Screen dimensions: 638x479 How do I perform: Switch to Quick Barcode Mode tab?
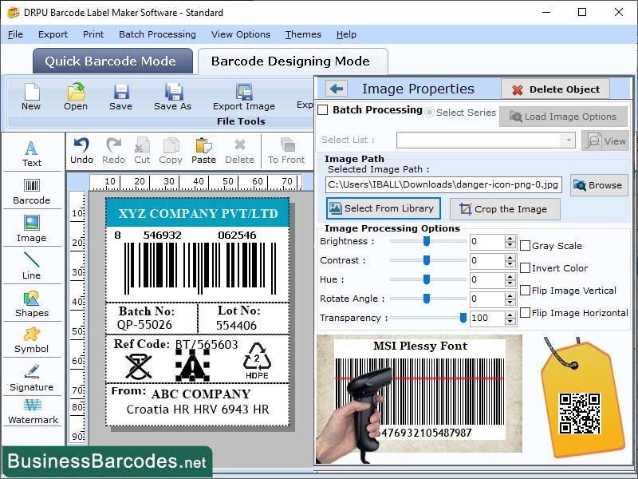click(x=112, y=61)
